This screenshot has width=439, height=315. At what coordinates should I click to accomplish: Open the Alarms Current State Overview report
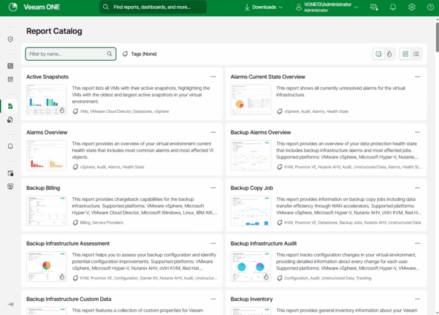coord(268,77)
